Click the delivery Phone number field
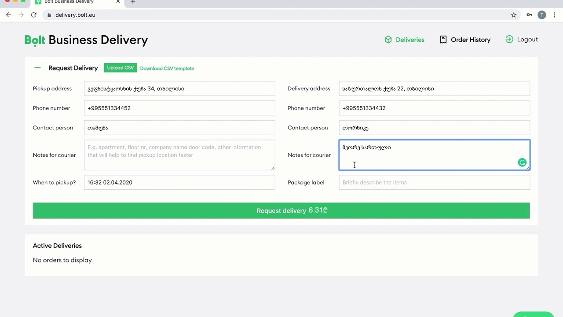This screenshot has width=563, height=317. click(435, 108)
